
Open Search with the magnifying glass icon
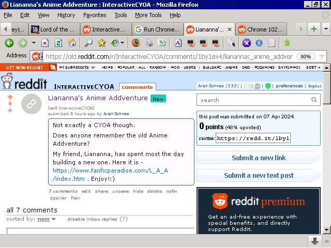tap(88, 43)
